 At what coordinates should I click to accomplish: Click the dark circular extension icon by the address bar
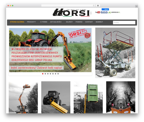coord(98,6)
